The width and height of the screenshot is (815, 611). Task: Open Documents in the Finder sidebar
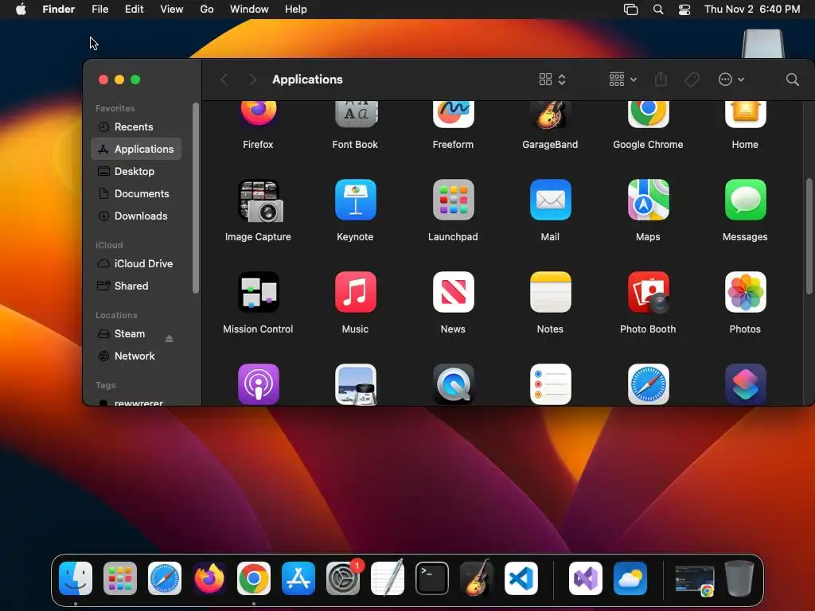pyautogui.click(x=136, y=194)
